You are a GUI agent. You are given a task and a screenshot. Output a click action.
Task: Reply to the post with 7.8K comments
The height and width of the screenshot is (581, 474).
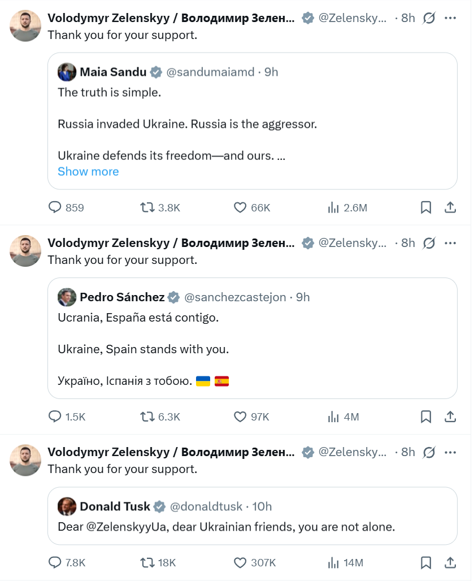click(55, 562)
